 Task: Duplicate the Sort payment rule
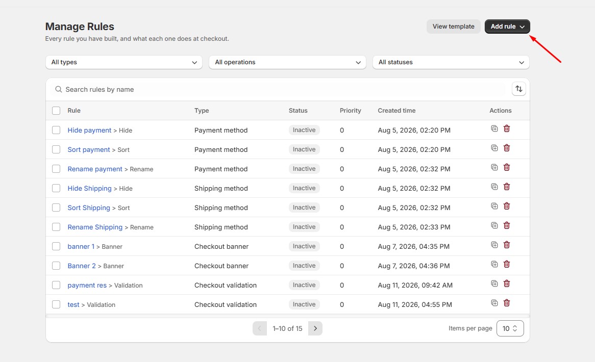(494, 148)
